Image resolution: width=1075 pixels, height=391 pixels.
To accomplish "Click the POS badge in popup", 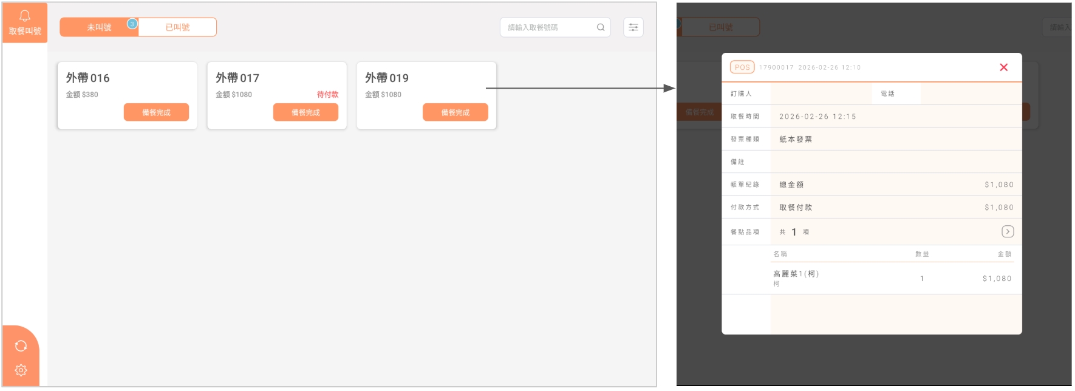I will tap(742, 67).
